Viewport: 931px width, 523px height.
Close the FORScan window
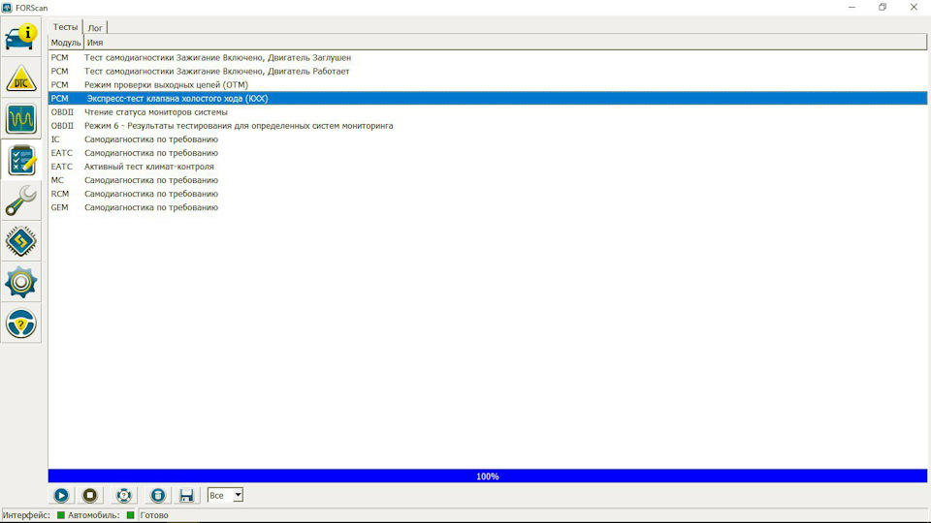click(x=914, y=8)
